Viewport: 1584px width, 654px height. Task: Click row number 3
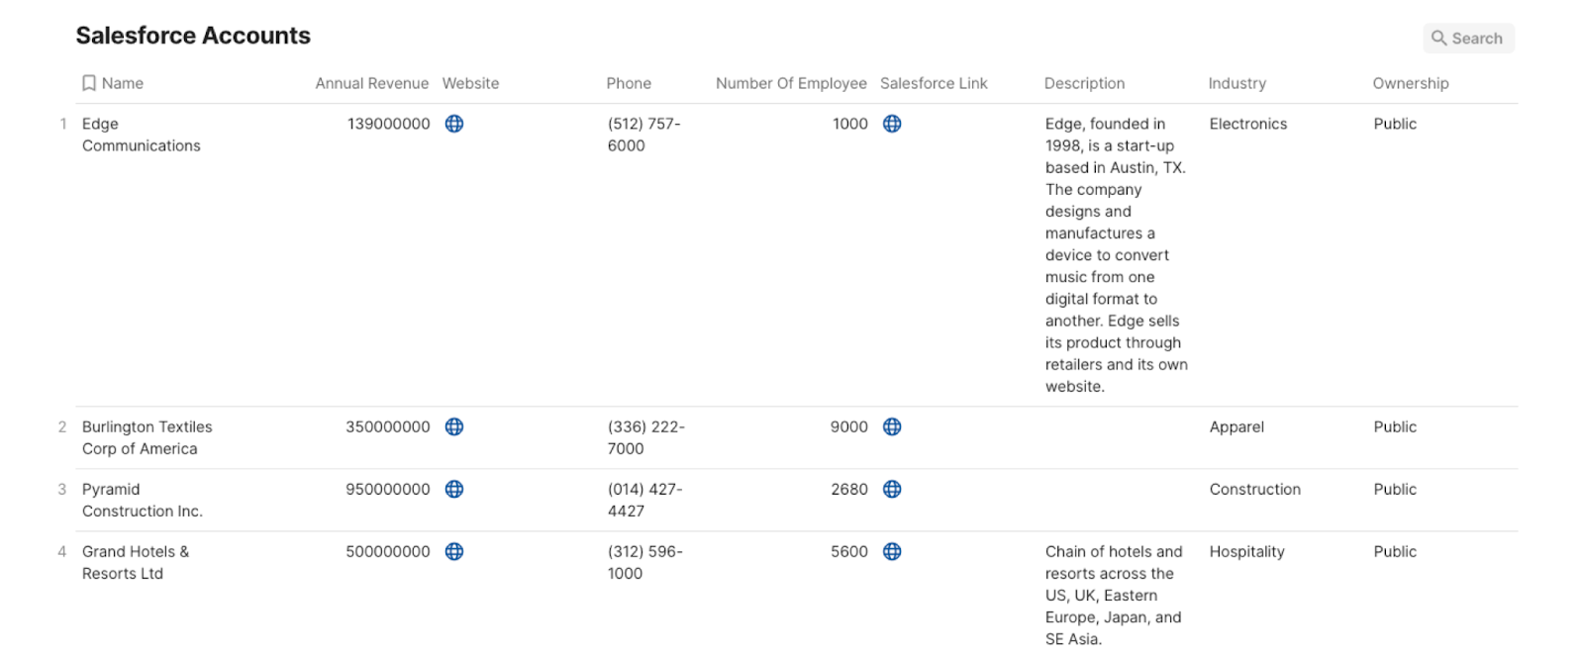pyautogui.click(x=62, y=489)
